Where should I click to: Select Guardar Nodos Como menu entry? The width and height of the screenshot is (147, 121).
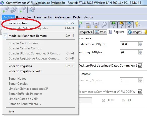pyautogui.click(x=40, y=43)
